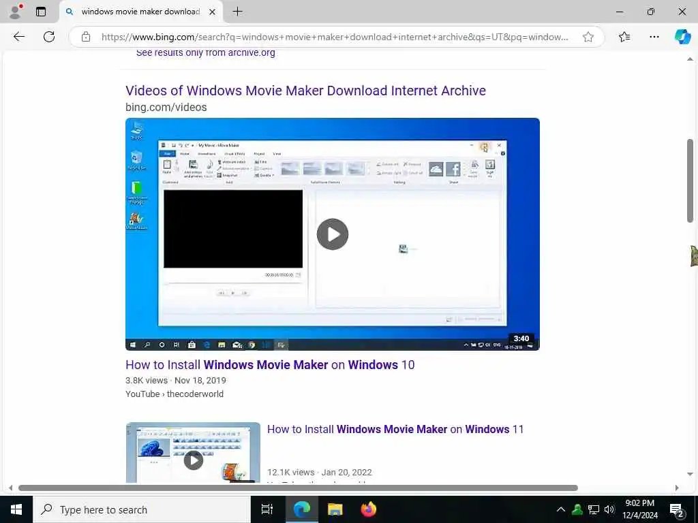Close the windows movie maker download tab
This screenshot has width=698, height=523.
coord(213,12)
